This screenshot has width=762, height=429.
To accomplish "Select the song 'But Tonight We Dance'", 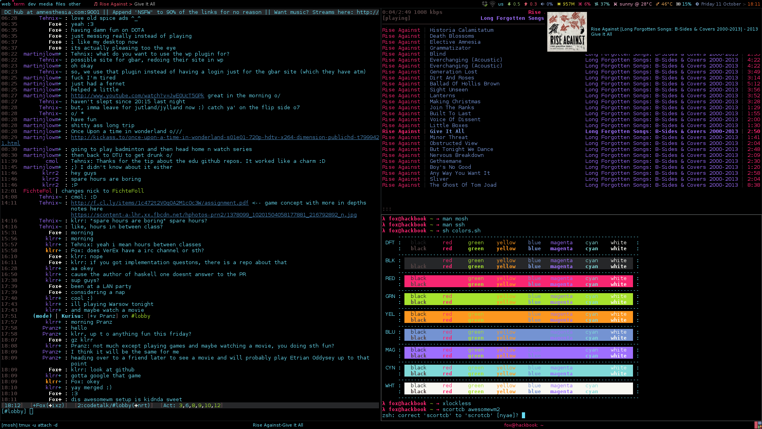I will click(461, 149).
